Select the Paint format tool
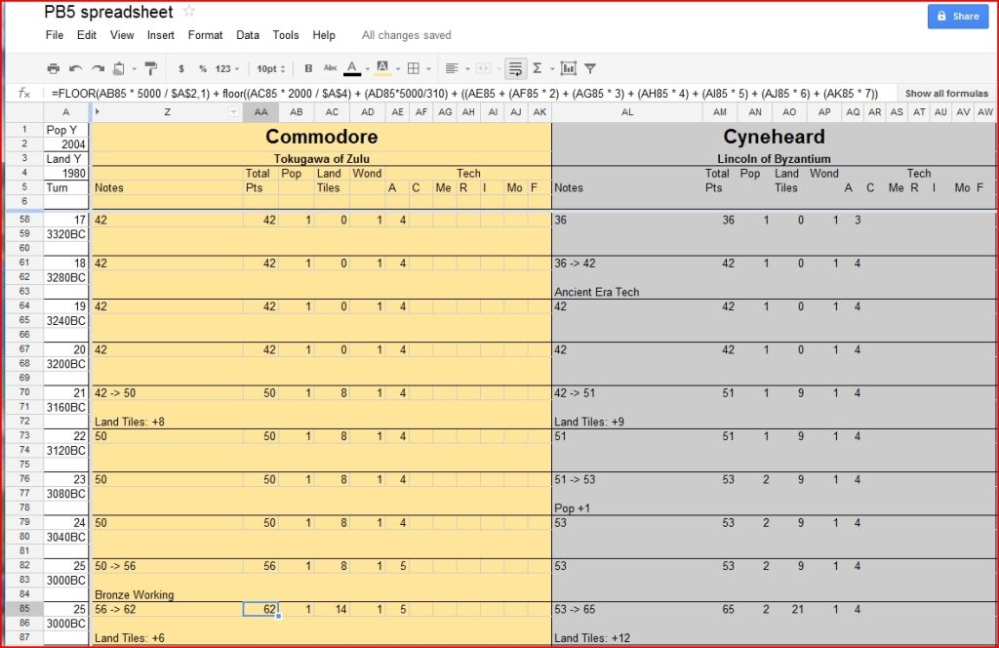The width and height of the screenshot is (999, 648). 149,68
